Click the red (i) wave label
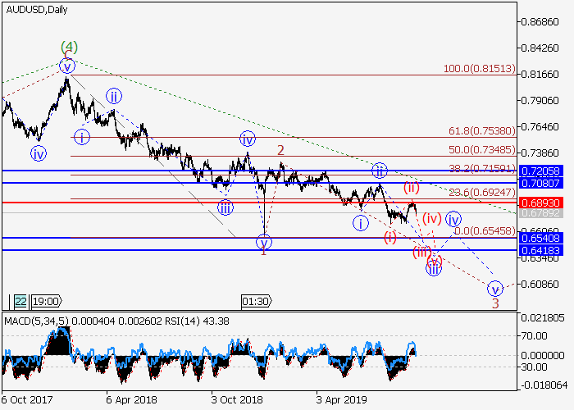Viewport: 574px width, 410px height. 390,237
